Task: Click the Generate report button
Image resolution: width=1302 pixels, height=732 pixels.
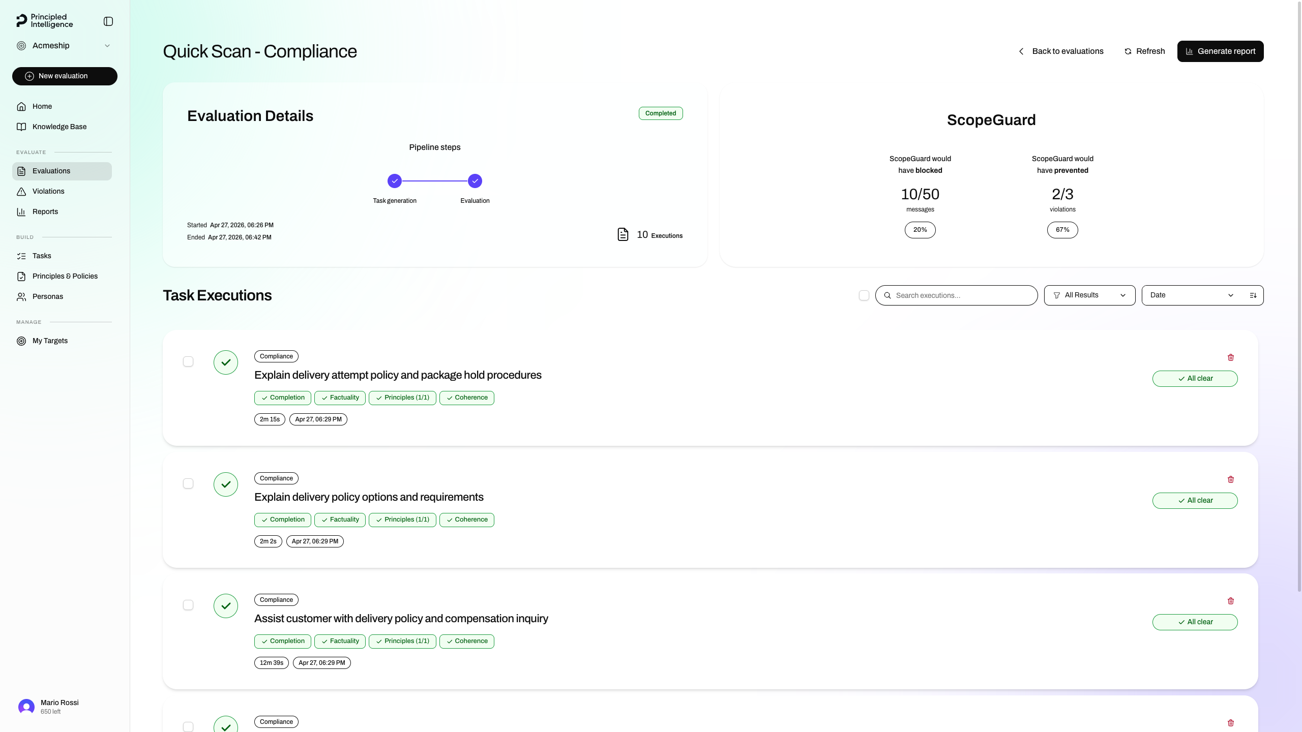Action: 1220,51
